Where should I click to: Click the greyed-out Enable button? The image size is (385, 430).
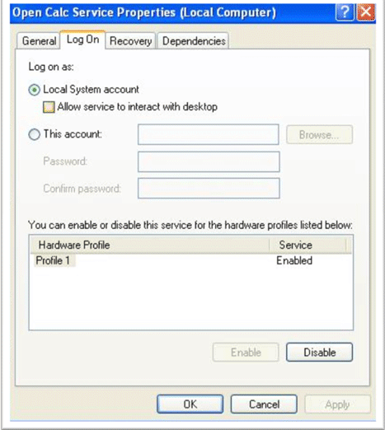(x=246, y=353)
